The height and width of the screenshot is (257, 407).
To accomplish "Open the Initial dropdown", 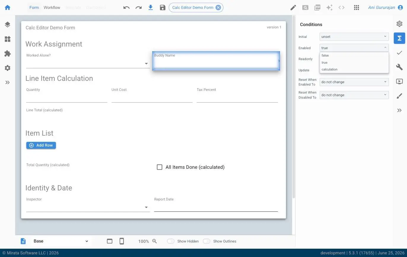I will pyautogui.click(x=354, y=37).
